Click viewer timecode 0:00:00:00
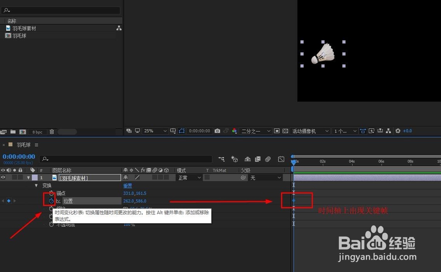Viewport: 441px width, 272px height. tap(199, 131)
